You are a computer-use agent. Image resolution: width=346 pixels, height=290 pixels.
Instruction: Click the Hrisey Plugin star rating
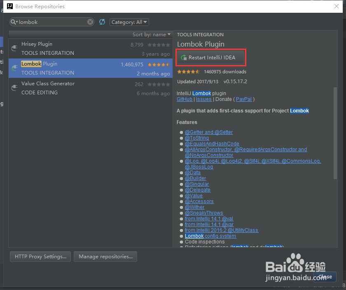[x=159, y=45]
